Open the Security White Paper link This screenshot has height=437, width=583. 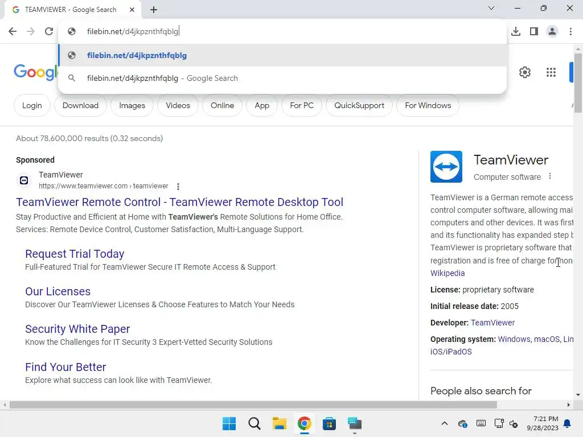coord(77,329)
